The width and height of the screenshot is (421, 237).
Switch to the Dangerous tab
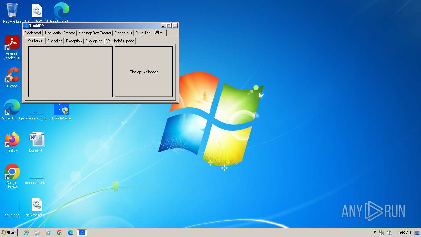click(123, 33)
